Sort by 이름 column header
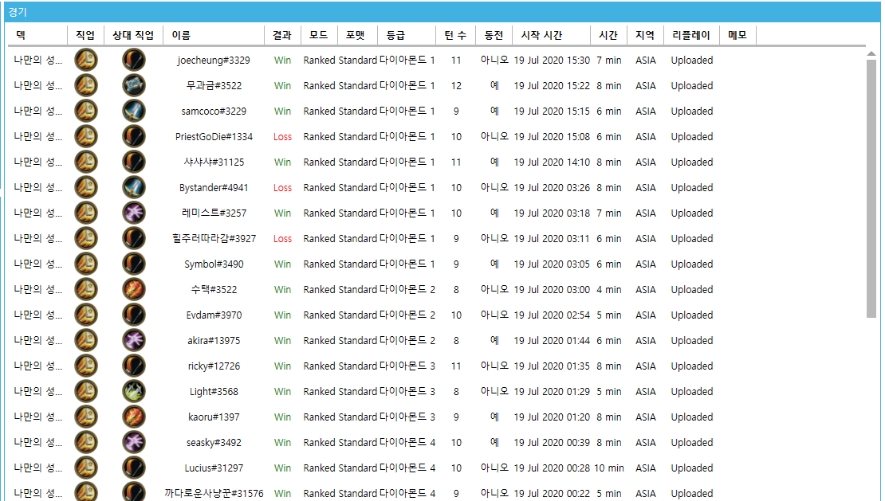Screen dimensions: 885x501 (x=214, y=35)
